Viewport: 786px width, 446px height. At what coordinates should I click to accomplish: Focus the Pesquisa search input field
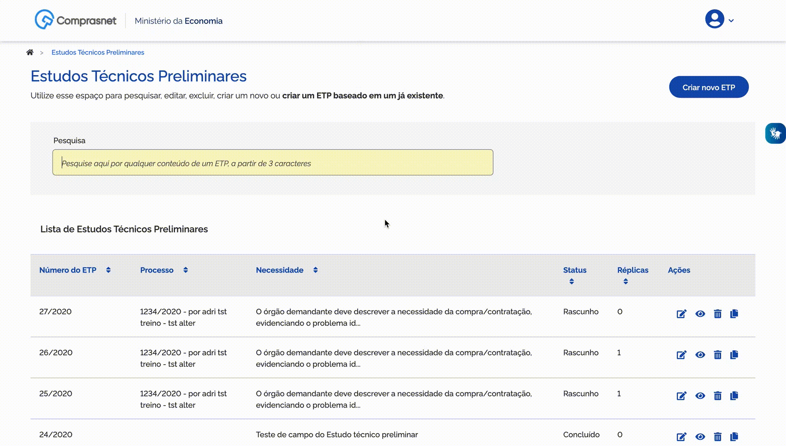(x=272, y=163)
